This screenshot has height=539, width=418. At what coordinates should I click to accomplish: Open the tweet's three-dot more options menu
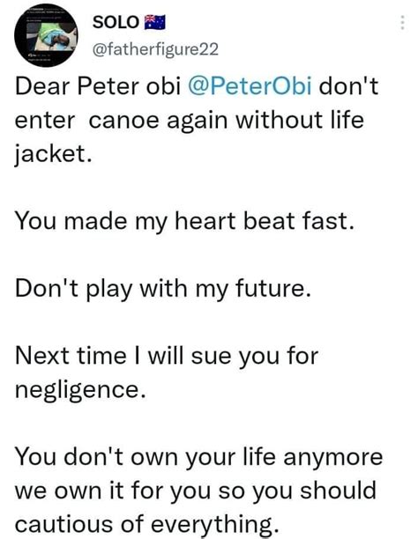(402, 23)
